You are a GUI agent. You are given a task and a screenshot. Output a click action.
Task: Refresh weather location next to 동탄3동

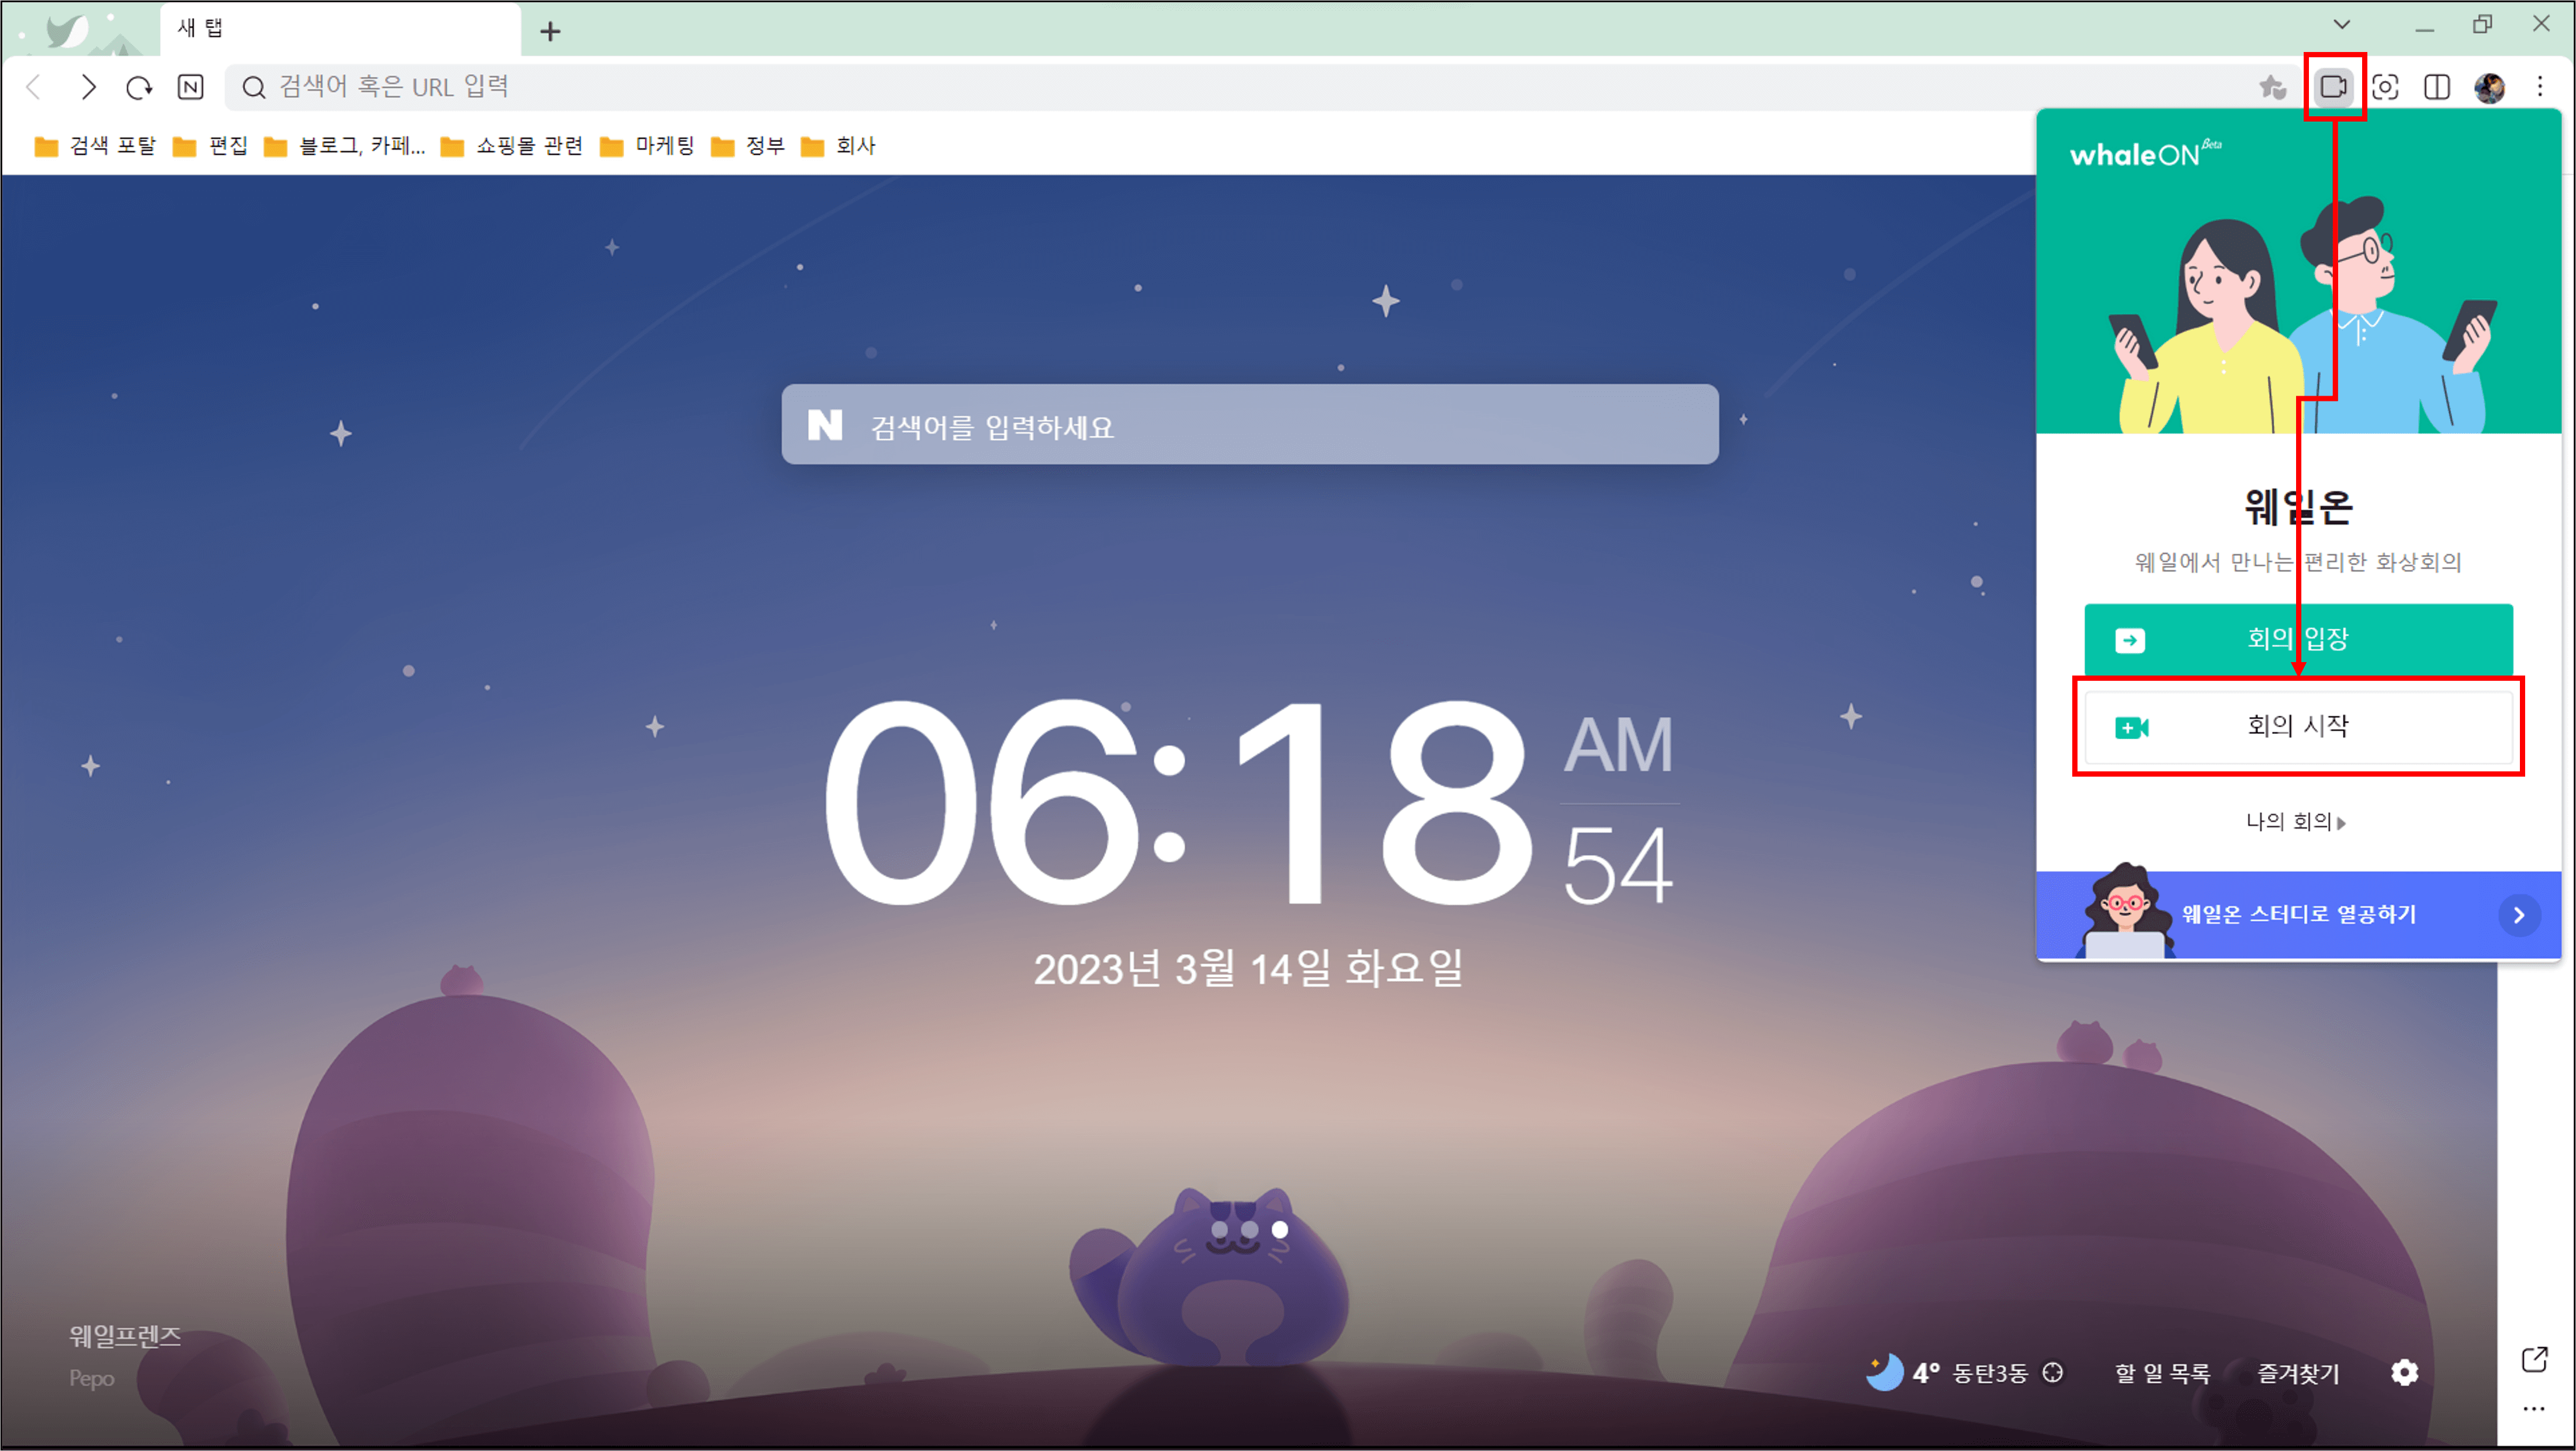click(x=2053, y=1372)
